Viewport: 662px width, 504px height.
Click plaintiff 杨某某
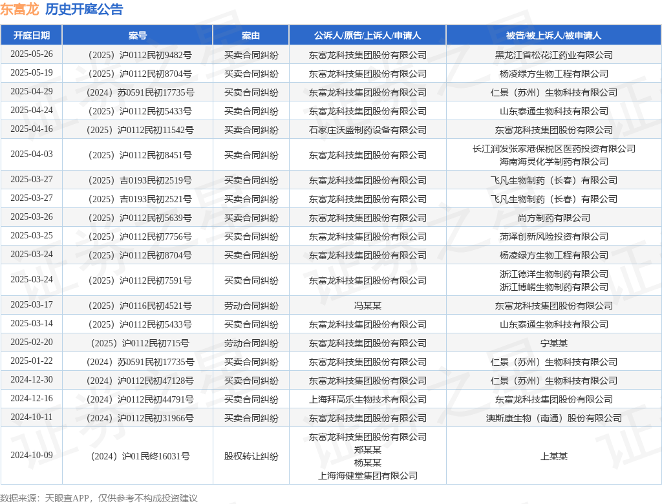pyautogui.click(x=367, y=463)
